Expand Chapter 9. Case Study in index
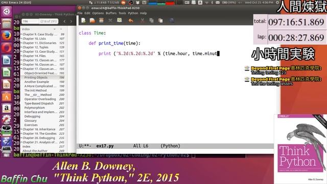The width and height of the screenshot is (327, 184). (x=21, y=34)
